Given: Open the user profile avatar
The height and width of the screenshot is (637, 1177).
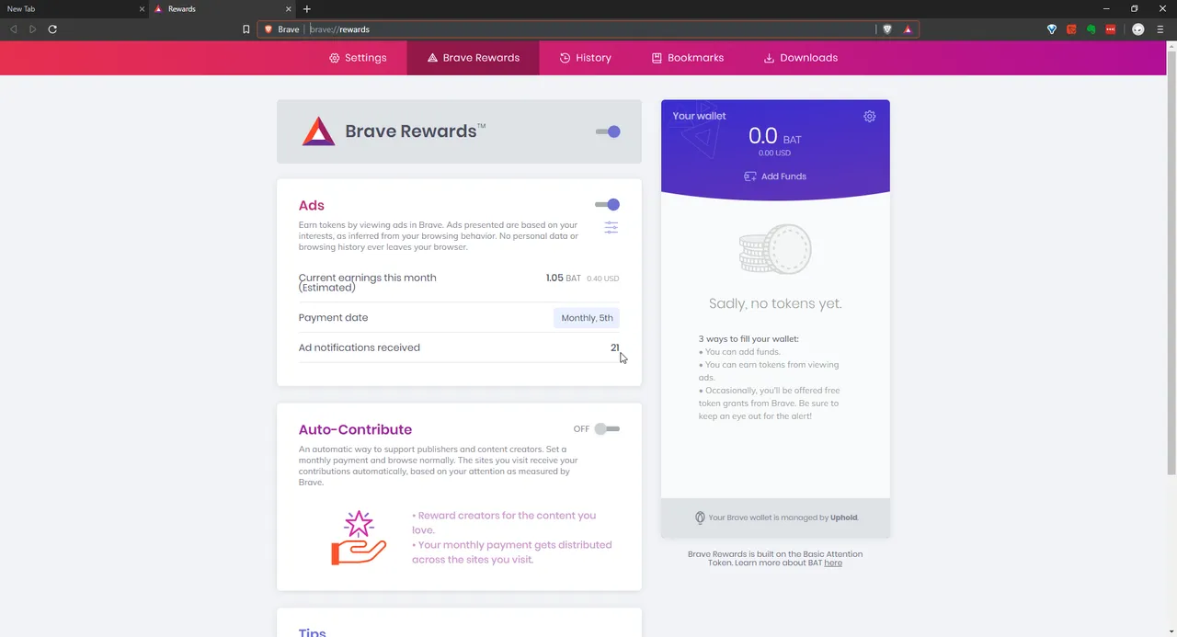Looking at the screenshot, I should click(x=1138, y=29).
